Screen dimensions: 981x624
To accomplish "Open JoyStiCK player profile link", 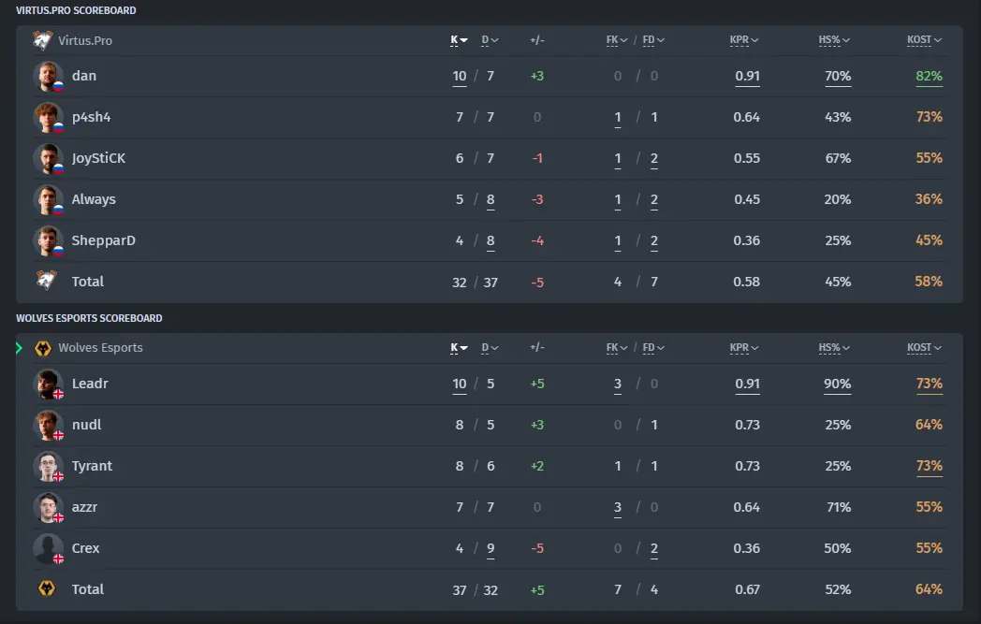I will 98,158.
